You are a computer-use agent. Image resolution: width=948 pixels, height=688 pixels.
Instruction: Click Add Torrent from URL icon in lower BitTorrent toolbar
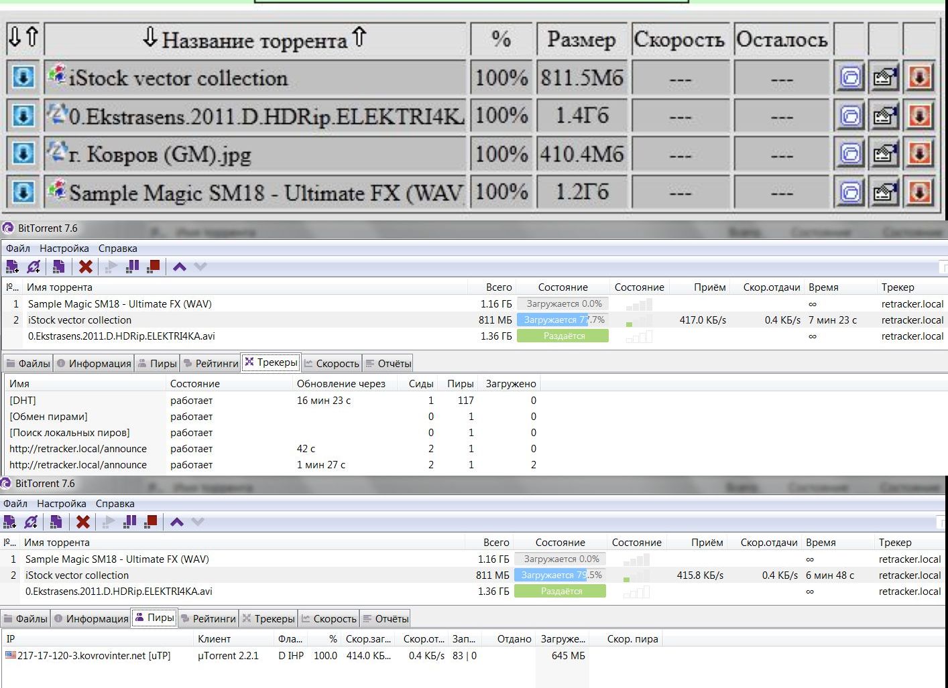pos(31,522)
